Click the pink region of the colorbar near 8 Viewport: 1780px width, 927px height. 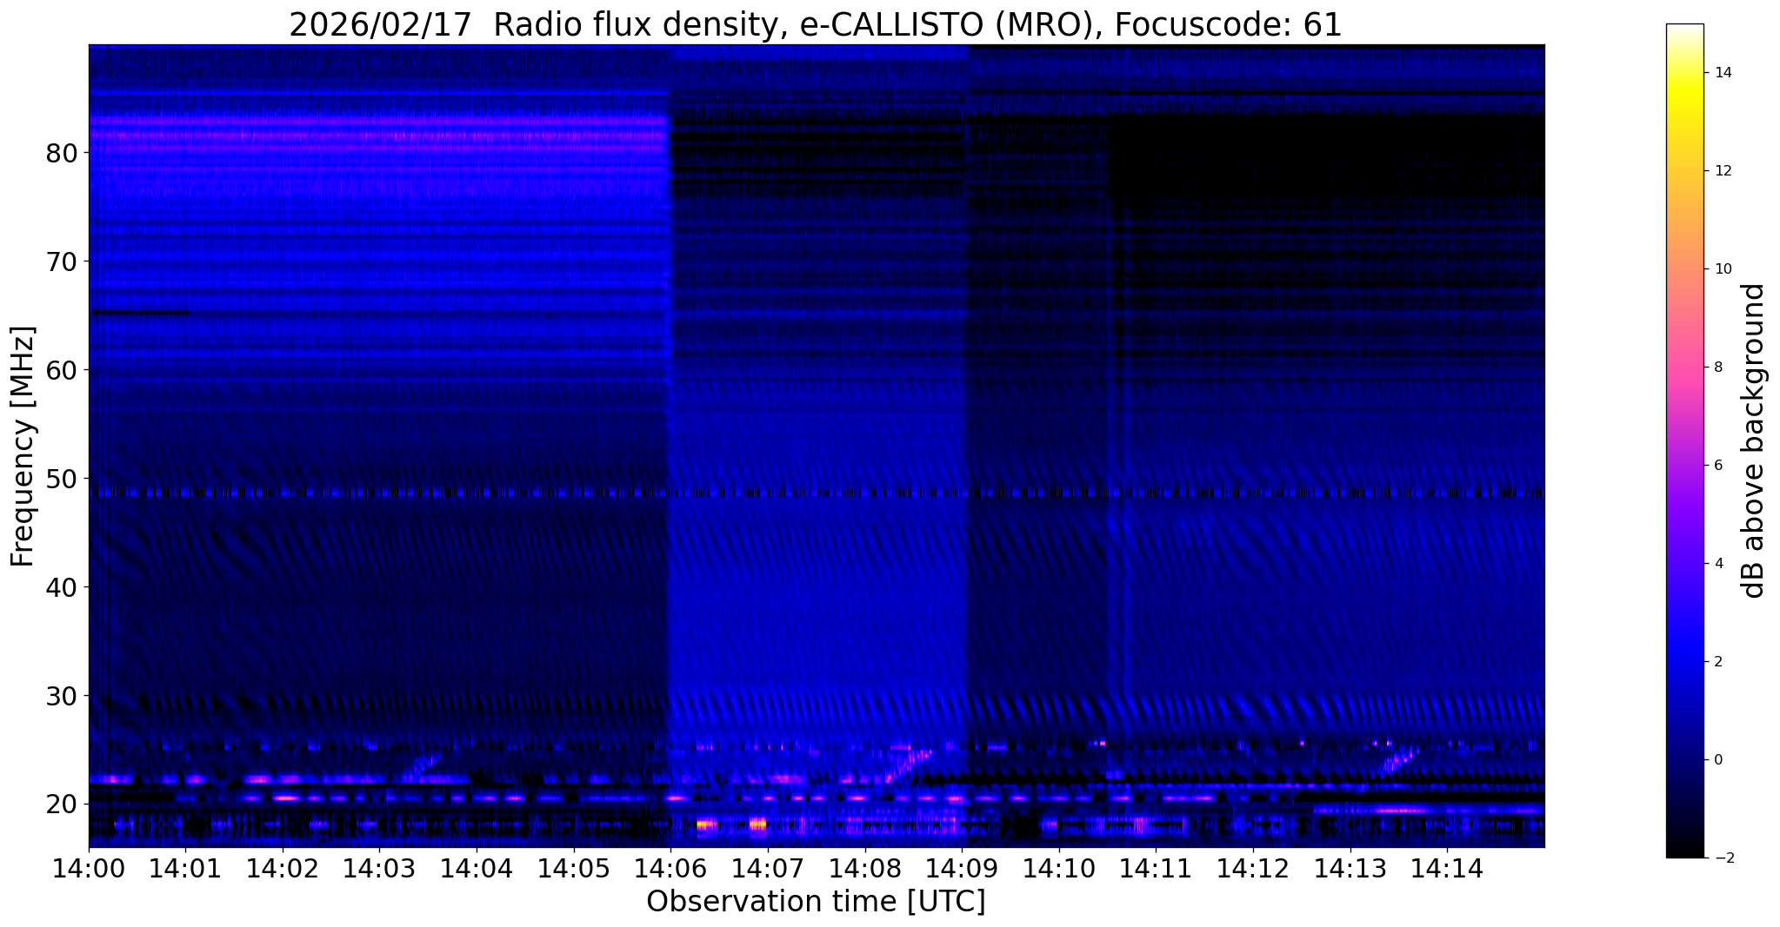point(1684,367)
